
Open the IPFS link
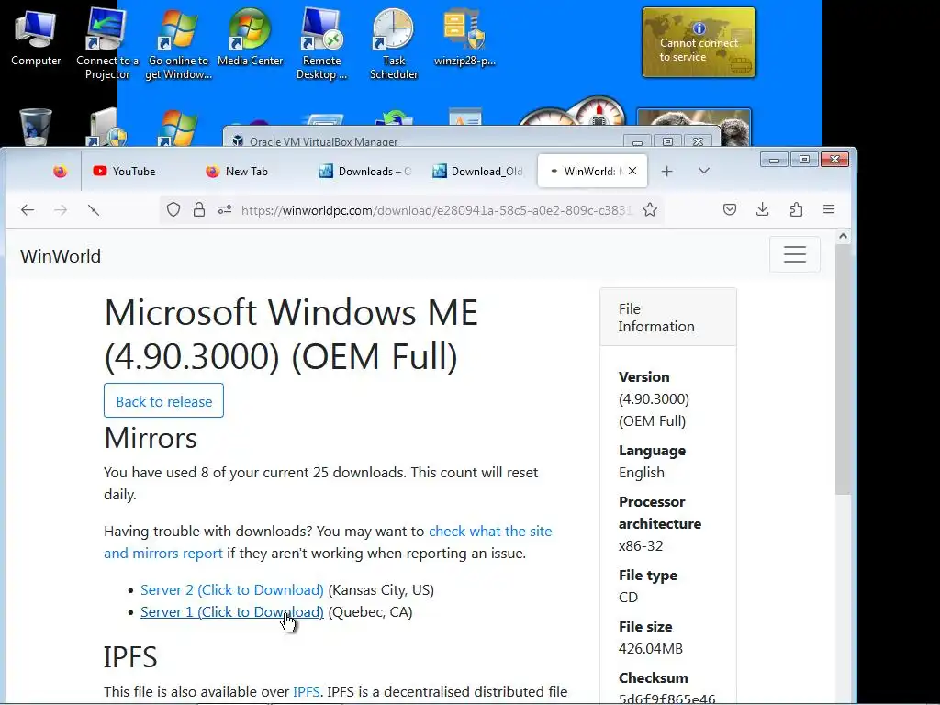click(307, 692)
